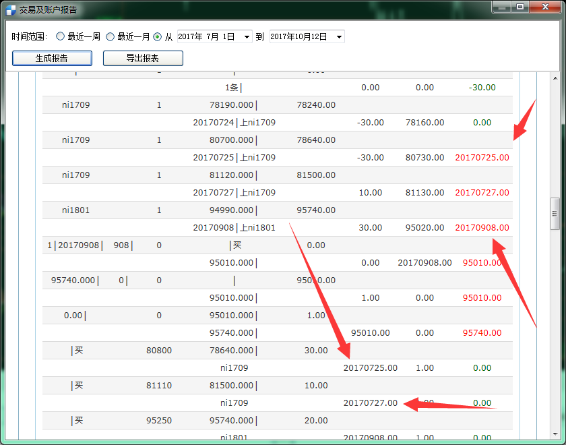Image resolution: width=566 pixels, height=445 pixels.
Task: Click the scrollbar up arrow
Action: tap(555, 77)
